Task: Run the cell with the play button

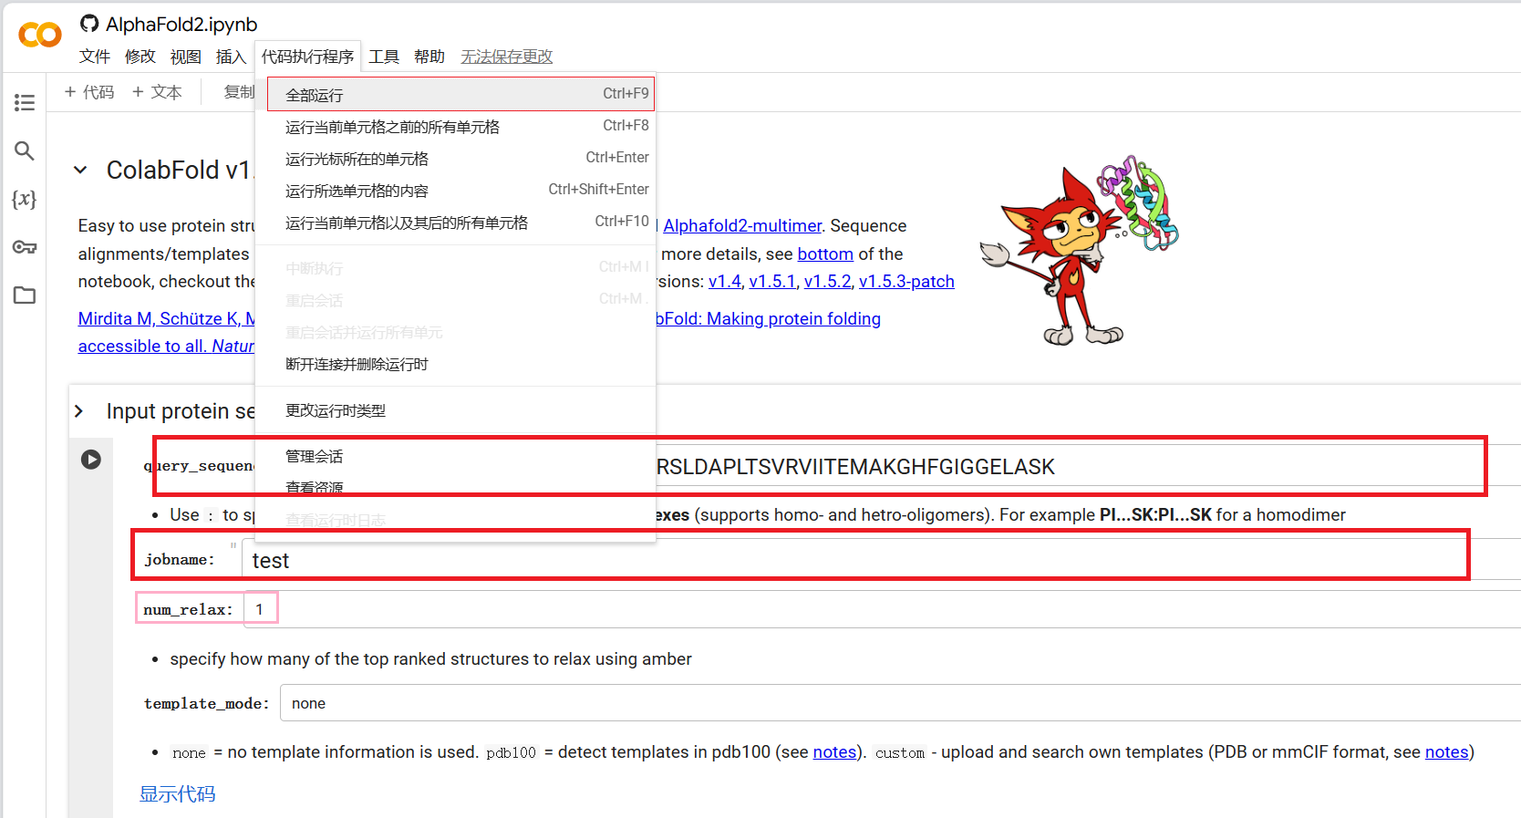Action: [91, 460]
